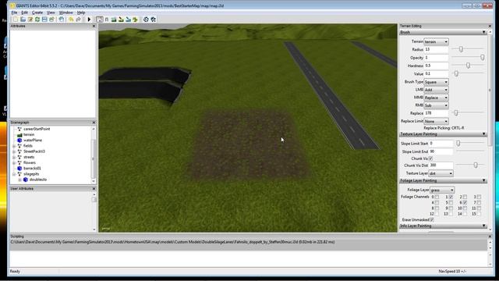This screenshot has width=499, height=281.
Task: Open the Terrain dropdown
Action: pos(436,41)
